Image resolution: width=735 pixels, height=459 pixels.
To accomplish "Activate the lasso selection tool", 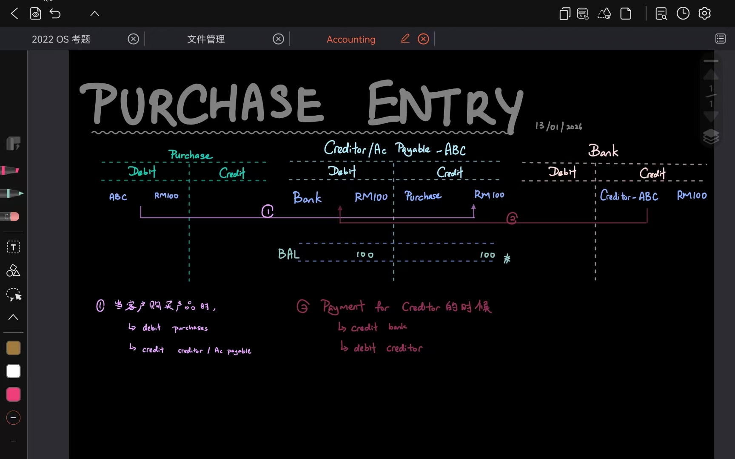I will 13,295.
